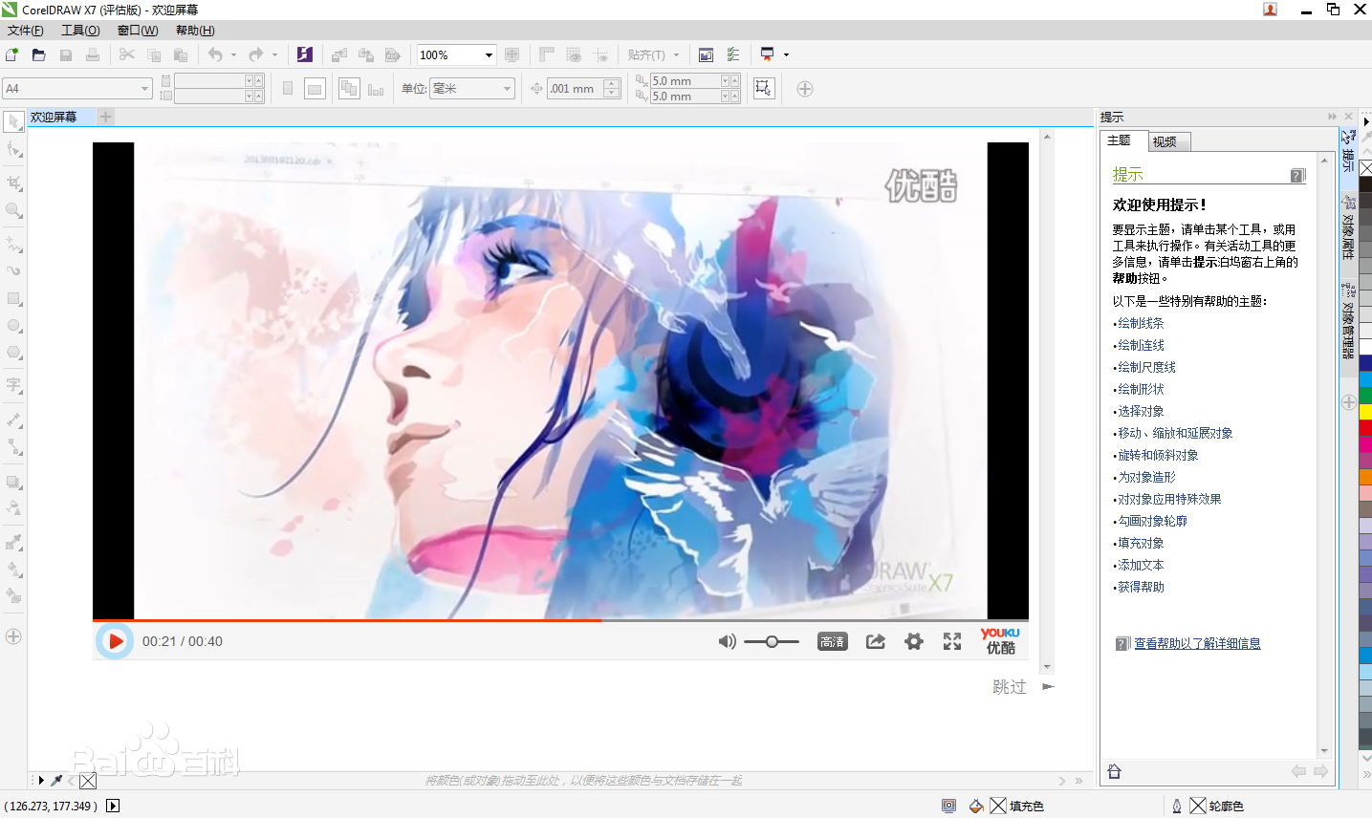Pick the yellow swatch in color palette
This screenshot has height=818, width=1372.
click(x=1365, y=413)
